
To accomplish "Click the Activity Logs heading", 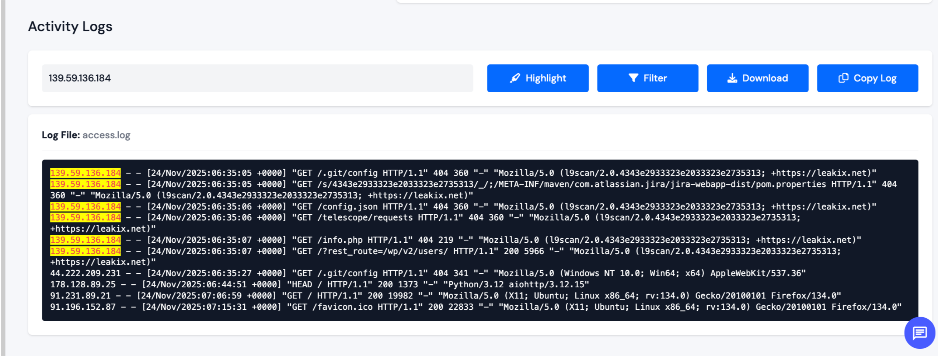I will (70, 26).
